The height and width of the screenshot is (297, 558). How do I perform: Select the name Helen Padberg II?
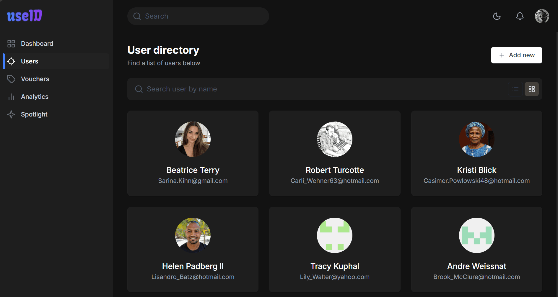pos(193,266)
